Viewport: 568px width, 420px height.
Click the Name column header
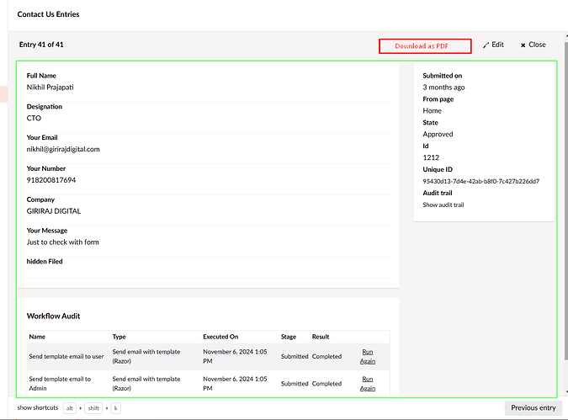click(37, 337)
